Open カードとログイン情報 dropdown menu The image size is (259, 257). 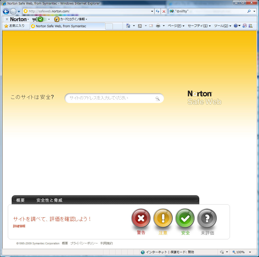[74, 19]
